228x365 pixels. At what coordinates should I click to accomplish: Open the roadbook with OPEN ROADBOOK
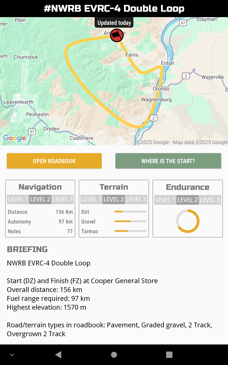click(54, 161)
